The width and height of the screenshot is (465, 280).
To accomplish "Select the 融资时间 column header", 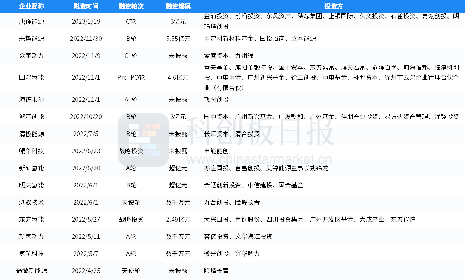I will (x=86, y=7).
